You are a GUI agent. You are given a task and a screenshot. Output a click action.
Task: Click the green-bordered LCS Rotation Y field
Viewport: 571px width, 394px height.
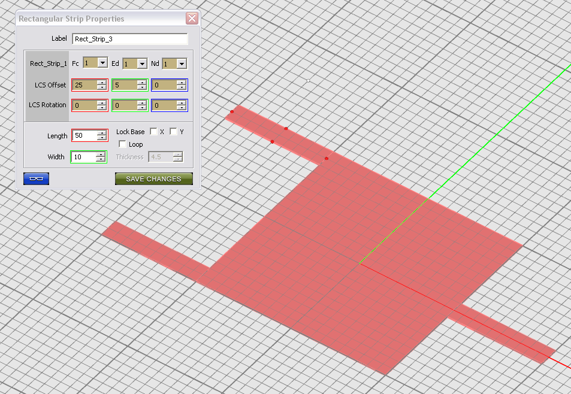pos(124,105)
